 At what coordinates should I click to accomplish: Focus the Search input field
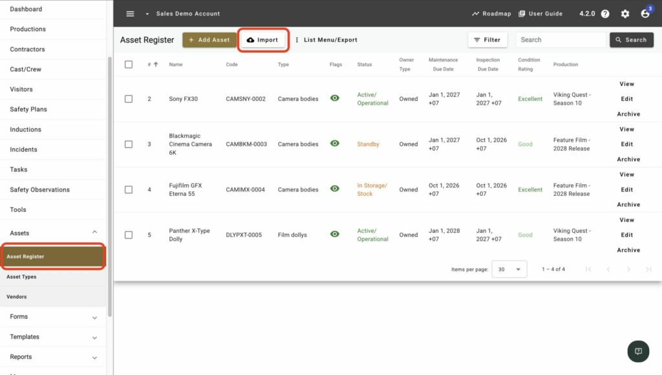coord(561,39)
